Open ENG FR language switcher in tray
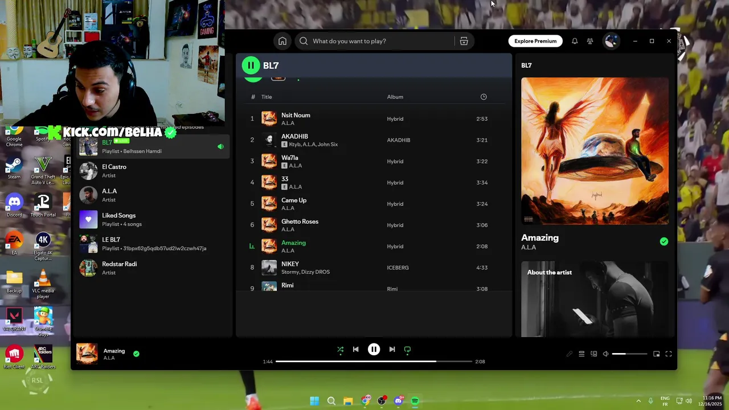 pos(665,401)
